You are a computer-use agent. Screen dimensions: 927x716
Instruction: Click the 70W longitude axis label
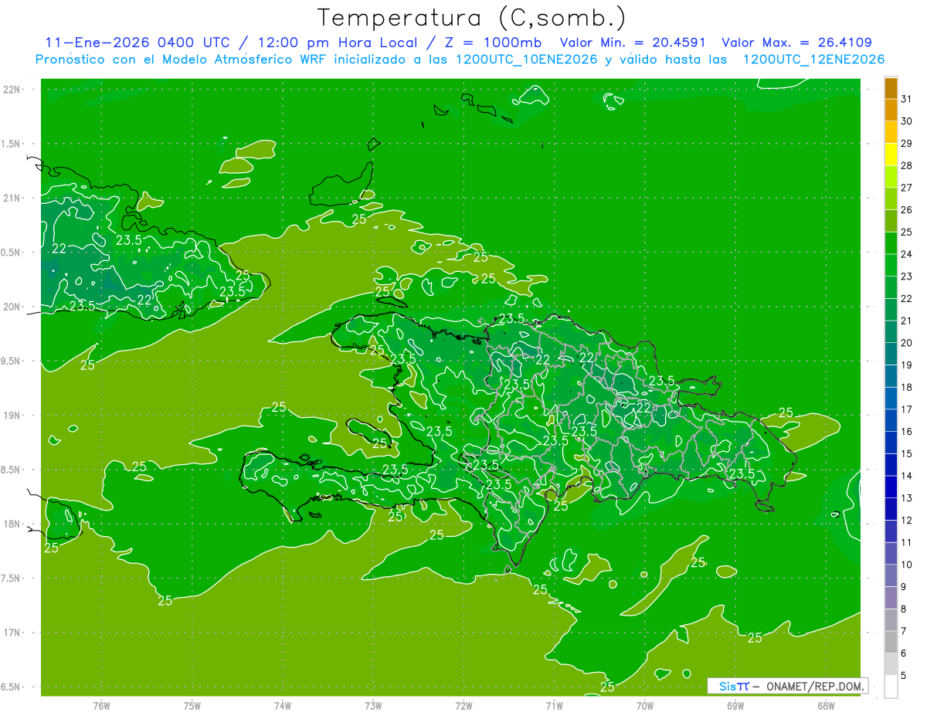[x=645, y=706]
